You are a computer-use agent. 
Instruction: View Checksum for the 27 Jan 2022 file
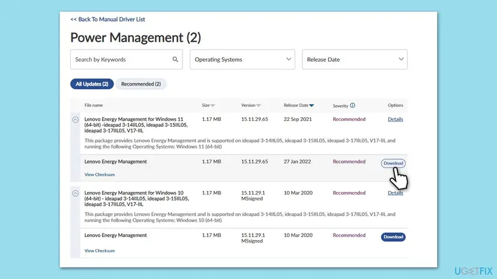100,175
